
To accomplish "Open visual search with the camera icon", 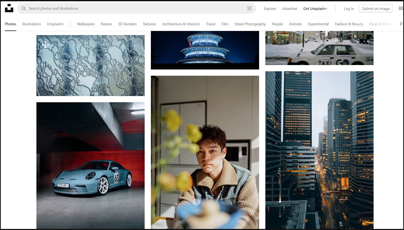I will pos(249,8).
